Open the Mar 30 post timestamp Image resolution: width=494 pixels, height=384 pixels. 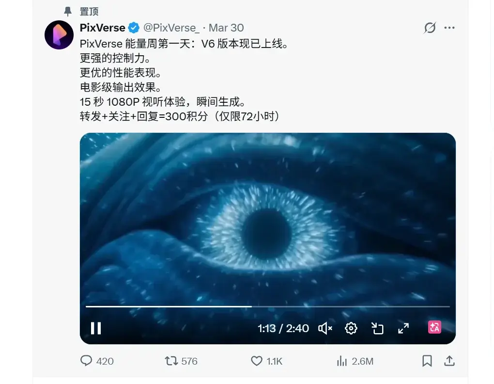(x=226, y=28)
